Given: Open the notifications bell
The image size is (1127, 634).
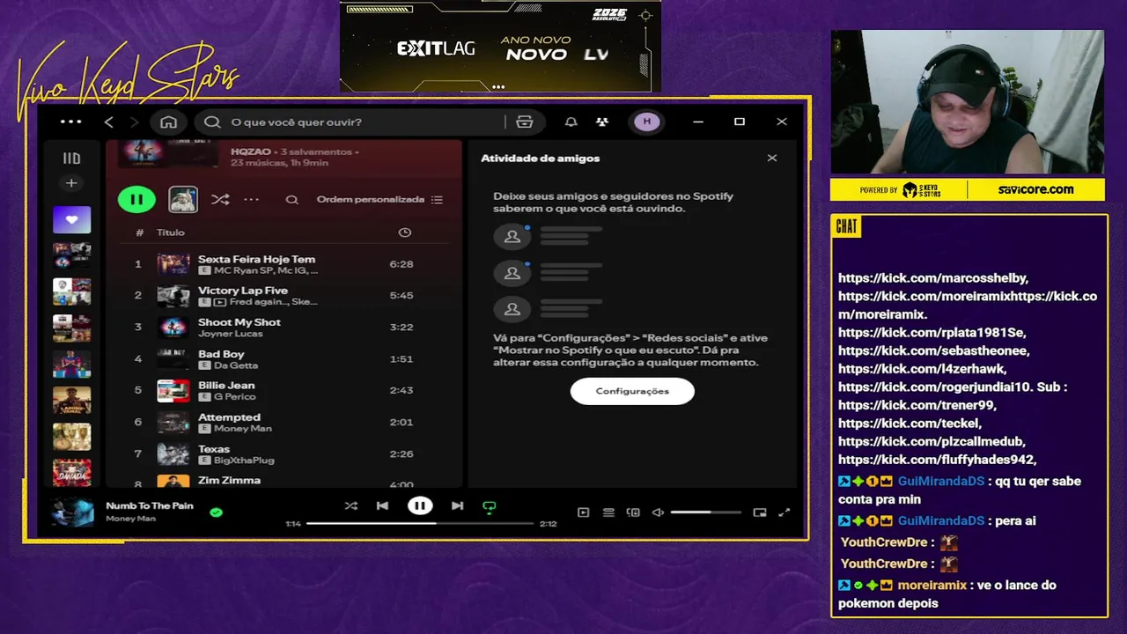Looking at the screenshot, I should point(571,122).
